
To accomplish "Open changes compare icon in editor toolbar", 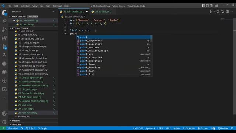I will point(223,11).
